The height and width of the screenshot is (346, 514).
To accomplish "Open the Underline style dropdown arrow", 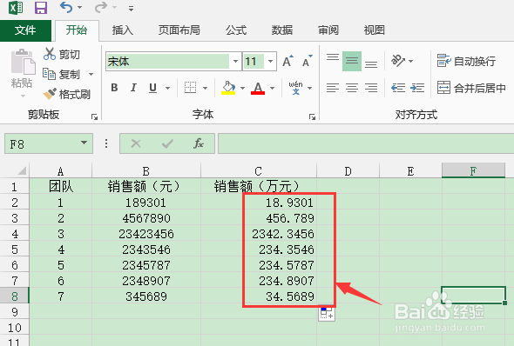I will 167,88.
